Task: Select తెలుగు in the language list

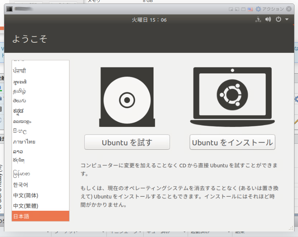Action: (40, 101)
